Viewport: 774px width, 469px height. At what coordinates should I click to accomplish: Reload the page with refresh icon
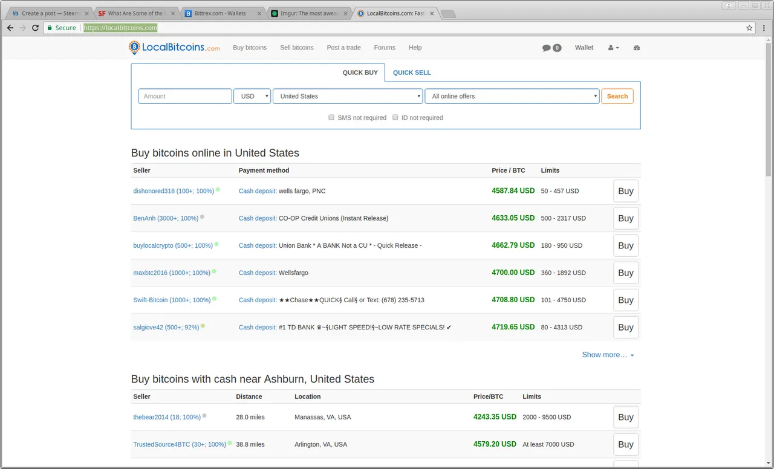point(35,28)
